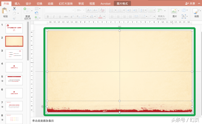The image size is (202, 124).
Task: Open the font color dropdown arrow
Action: pyautogui.click(x=104, y=16)
